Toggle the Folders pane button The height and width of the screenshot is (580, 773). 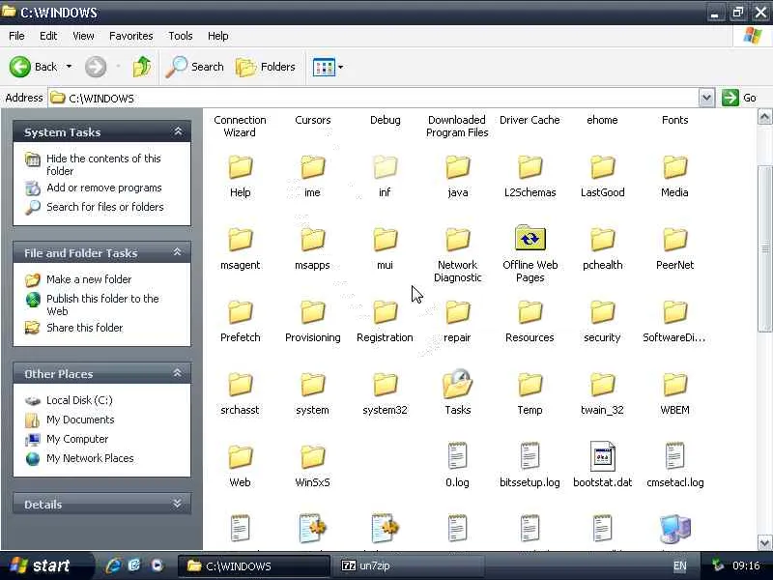266,67
